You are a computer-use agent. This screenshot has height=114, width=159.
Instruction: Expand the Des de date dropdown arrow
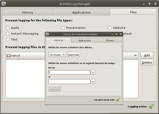(x=93, y=72)
